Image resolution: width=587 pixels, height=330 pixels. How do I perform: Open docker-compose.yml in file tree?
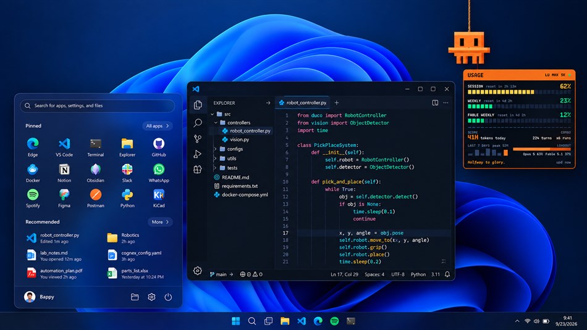tap(241, 195)
